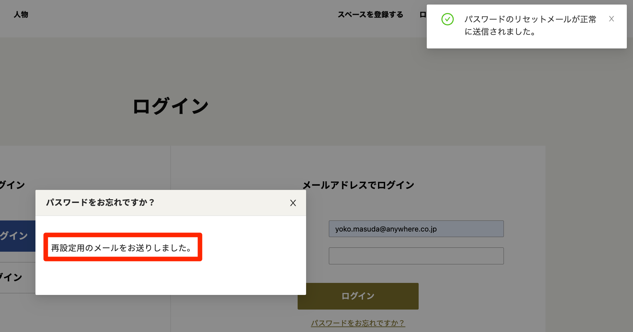Open スペースを登録する from the header
Image resolution: width=633 pixels, height=332 pixels.
click(x=371, y=14)
